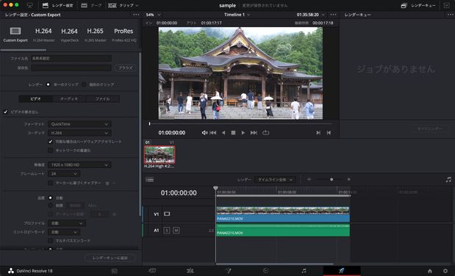Mute the A1 audio track
Screen dimensions: 455x276
(176, 230)
